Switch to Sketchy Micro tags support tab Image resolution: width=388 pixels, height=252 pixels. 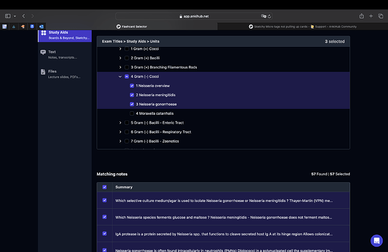(303, 26)
